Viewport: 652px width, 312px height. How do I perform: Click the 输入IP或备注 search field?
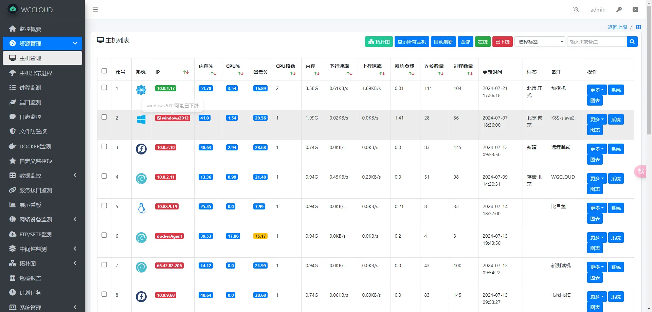[x=597, y=42]
